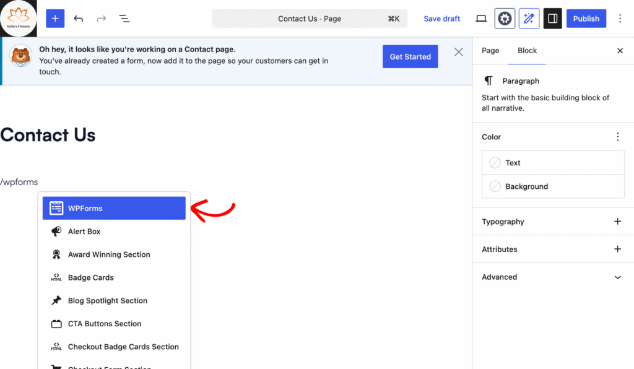The width and height of the screenshot is (634, 369).
Task: Click the magic wand sparkle icon
Action: click(x=529, y=19)
